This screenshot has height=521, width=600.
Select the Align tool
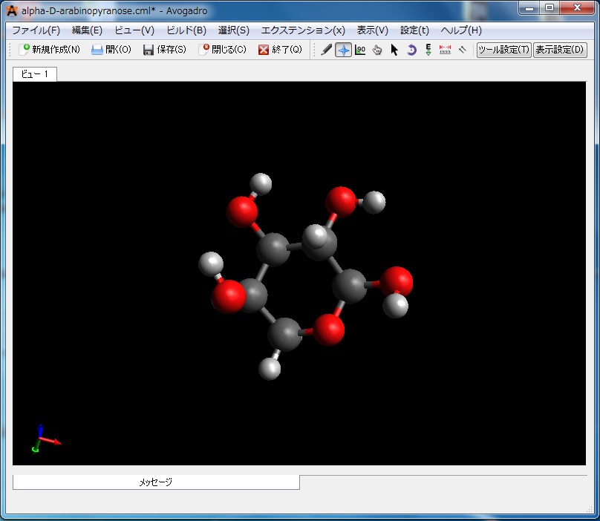[x=462, y=50]
